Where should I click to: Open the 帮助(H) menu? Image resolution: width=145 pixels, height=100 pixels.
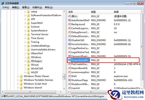[49, 7]
